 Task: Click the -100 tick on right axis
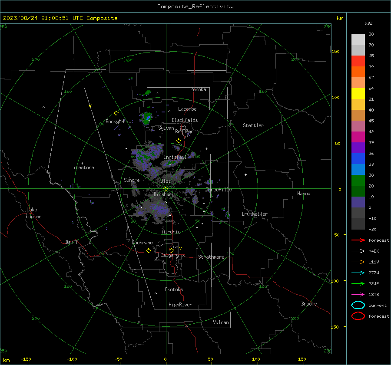[x=333, y=281]
